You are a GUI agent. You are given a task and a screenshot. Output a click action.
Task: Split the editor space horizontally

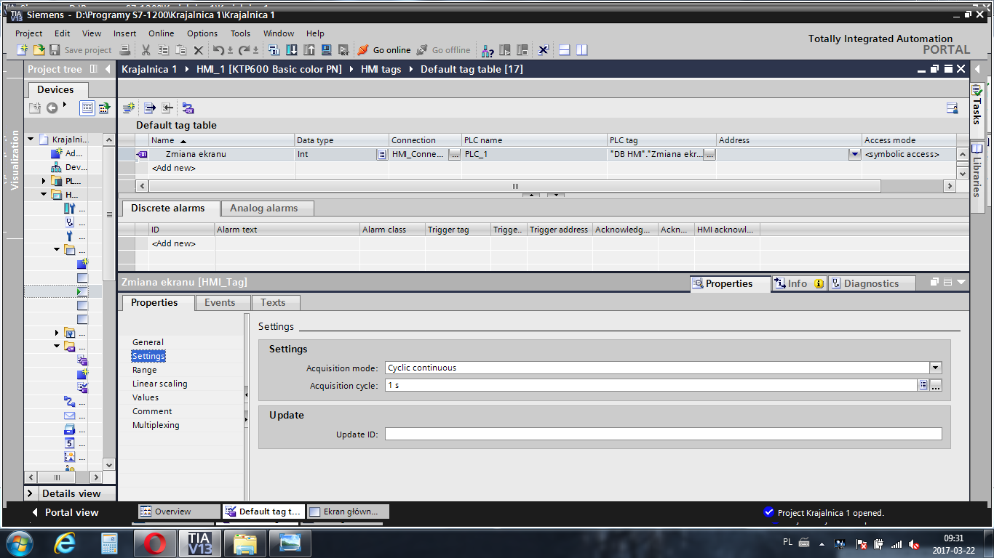[x=564, y=50]
